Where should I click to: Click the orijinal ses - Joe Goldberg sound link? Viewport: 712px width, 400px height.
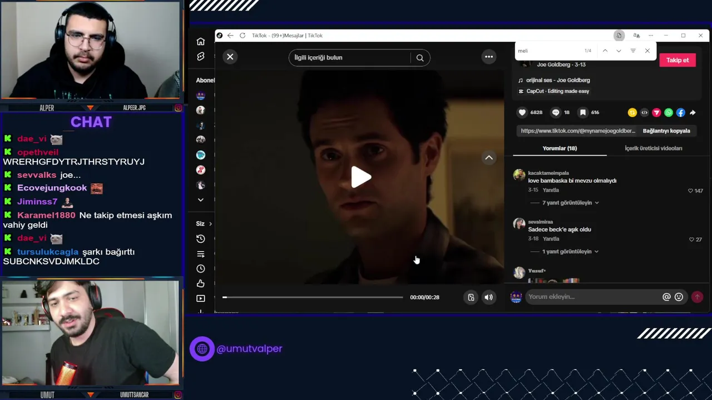tap(558, 80)
